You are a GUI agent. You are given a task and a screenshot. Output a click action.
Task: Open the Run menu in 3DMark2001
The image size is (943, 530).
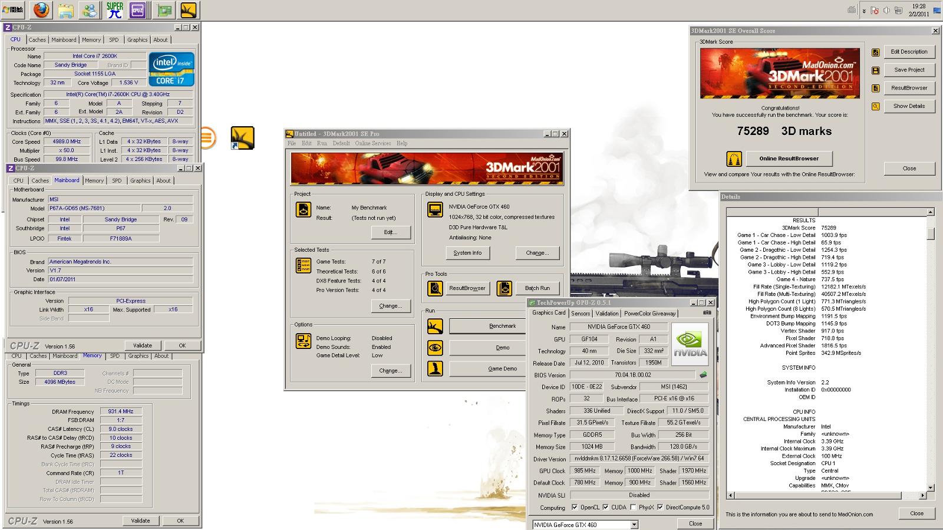tap(322, 143)
